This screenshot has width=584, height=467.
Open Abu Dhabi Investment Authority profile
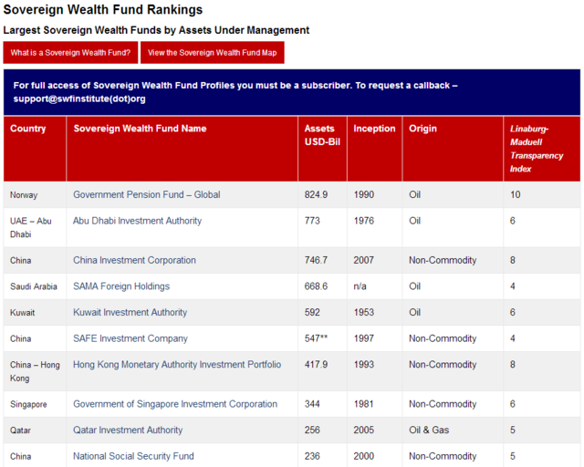click(x=137, y=221)
